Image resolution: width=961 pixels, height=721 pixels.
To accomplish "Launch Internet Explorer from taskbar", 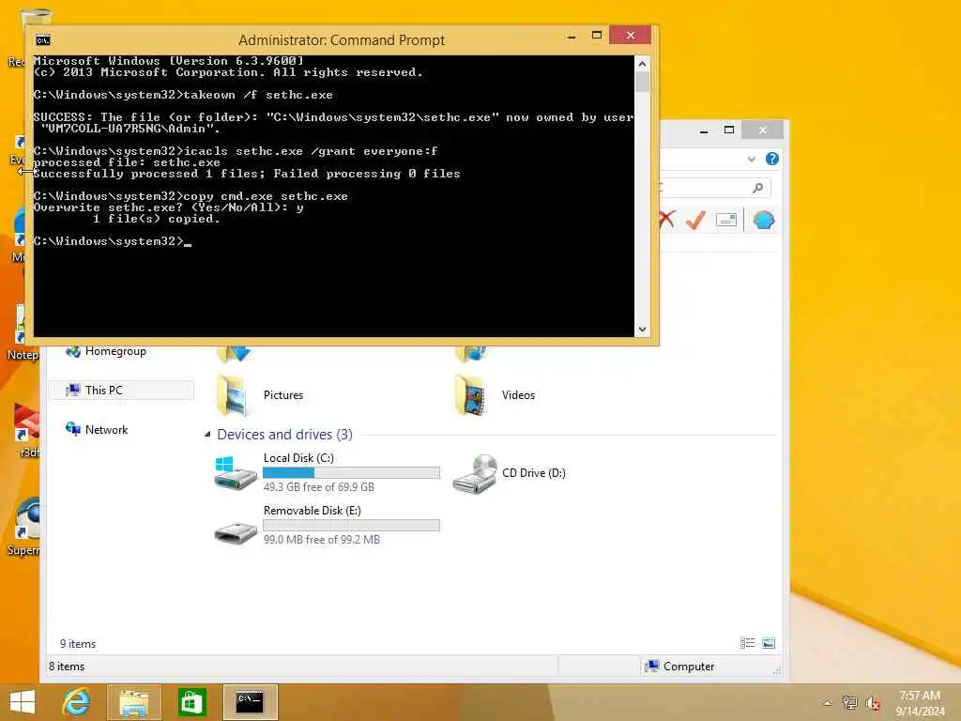I will tap(77, 702).
